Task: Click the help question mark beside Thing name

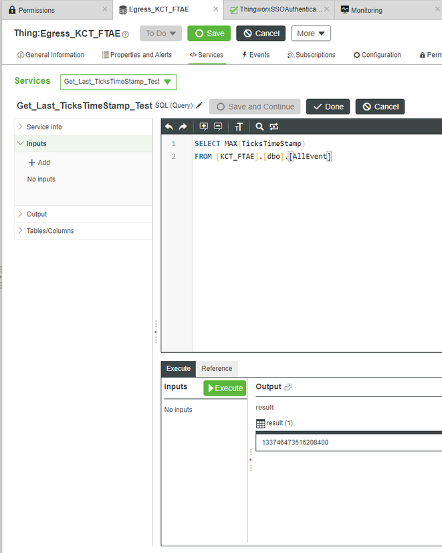Action: [126, 34]
